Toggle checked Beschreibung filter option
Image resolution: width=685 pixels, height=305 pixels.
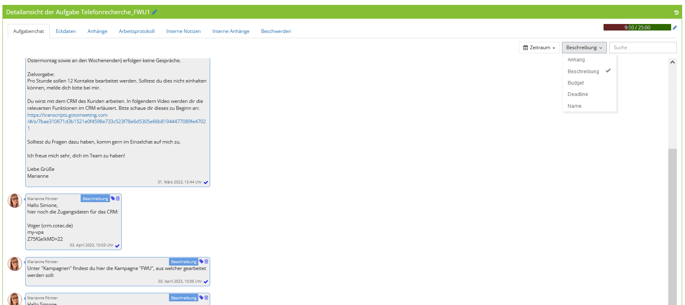pos(589,71)
